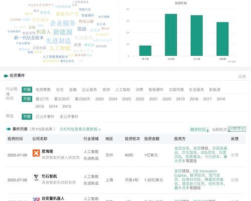Click the green 投资事件 section marker icon
The height and width of the screenshot is (201, 251).
click(x=6, y=76)
